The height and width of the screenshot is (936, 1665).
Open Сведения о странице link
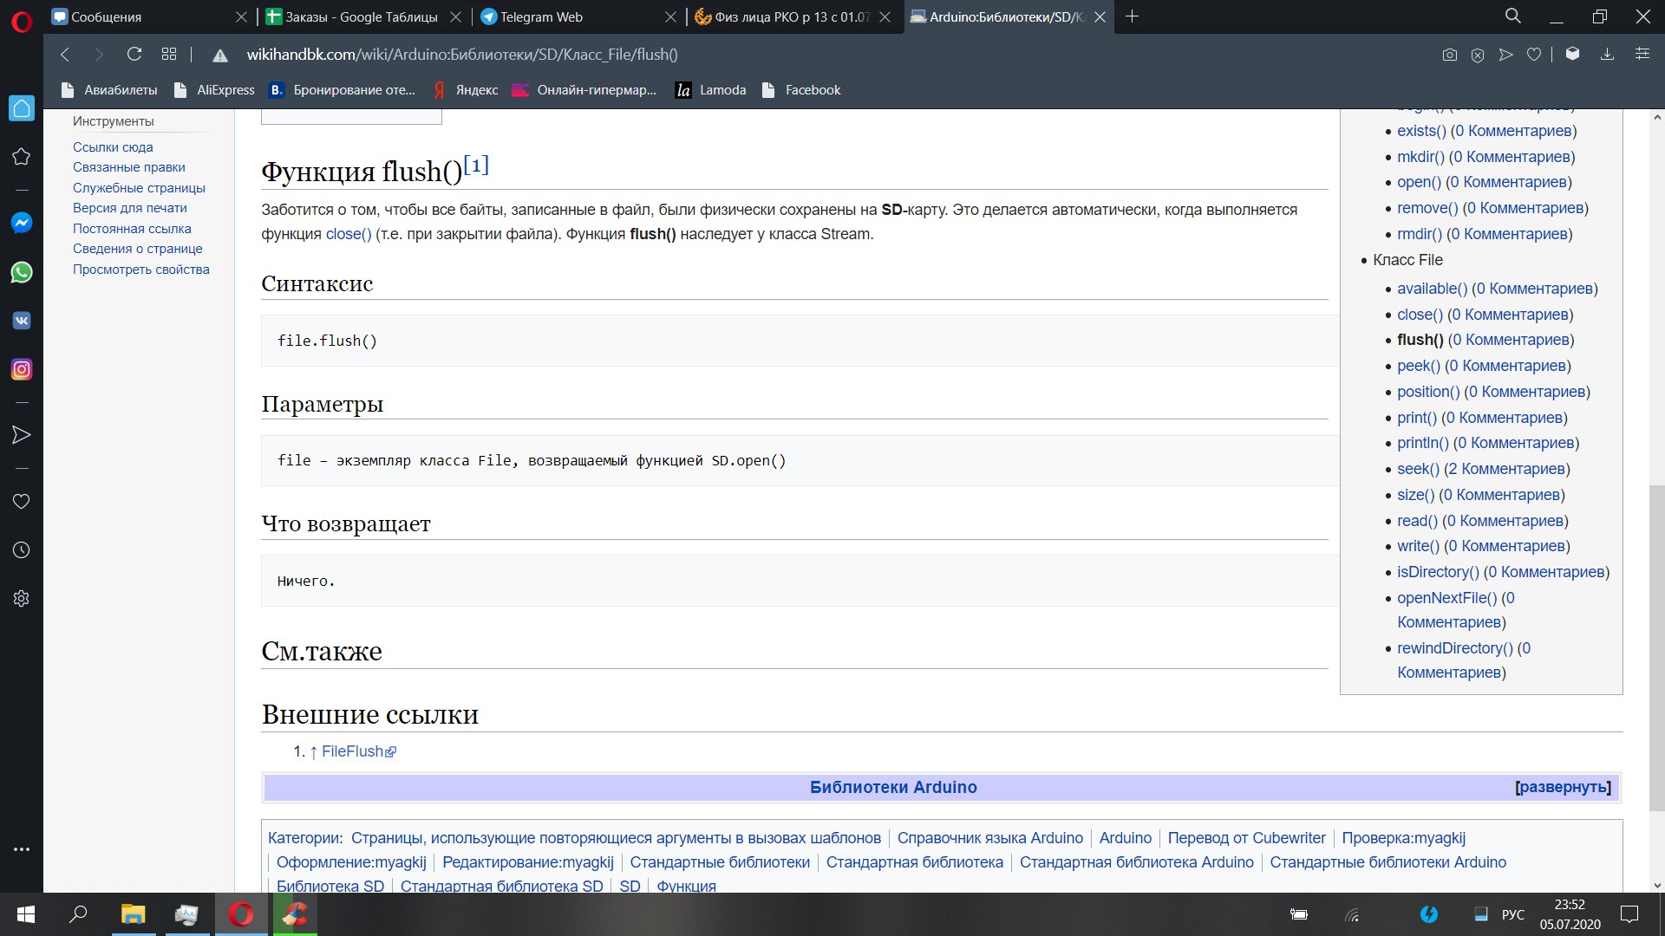[x=138, y=249]
